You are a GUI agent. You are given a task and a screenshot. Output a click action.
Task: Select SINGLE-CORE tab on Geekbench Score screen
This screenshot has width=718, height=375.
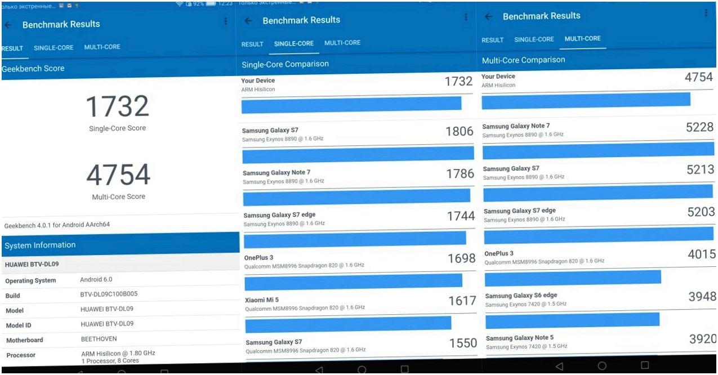pyautogui.click(x=53, y=48)
